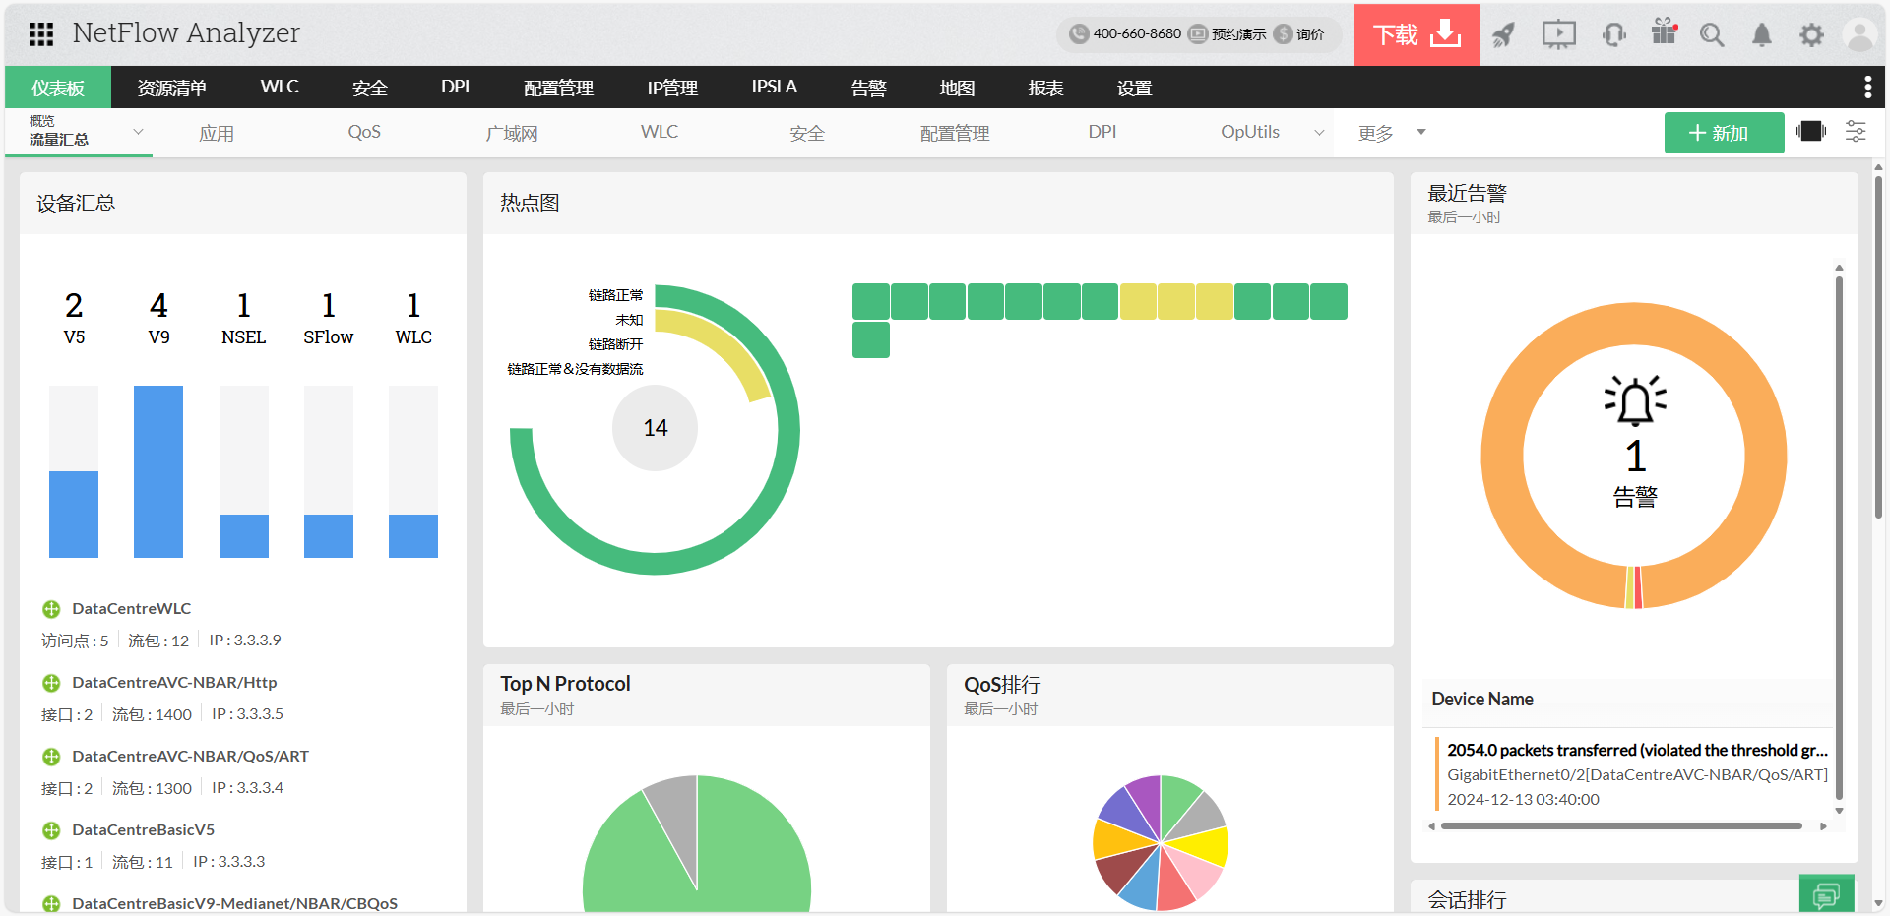Toggle the black full-screen view icon
Screen dimensions: 1890x916
1811,131
